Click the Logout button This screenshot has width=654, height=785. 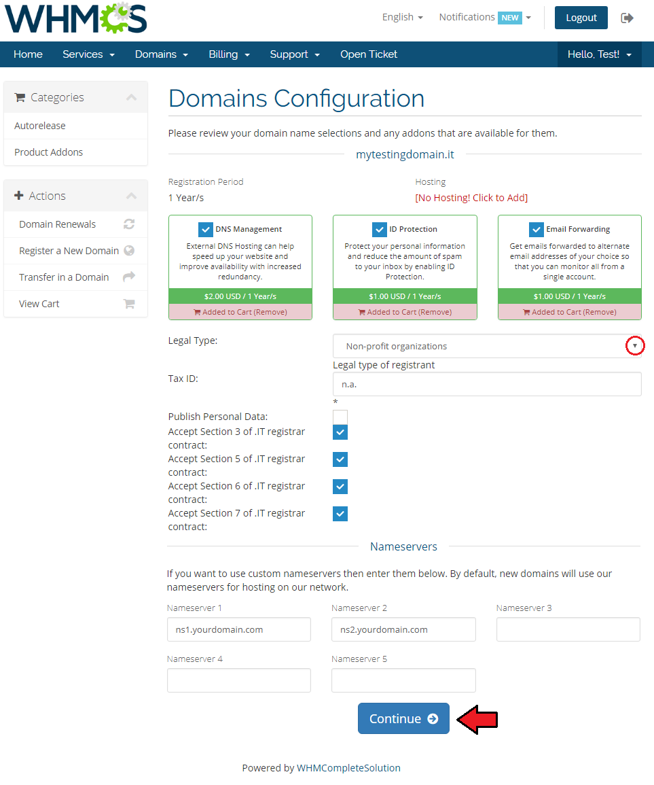581,18
